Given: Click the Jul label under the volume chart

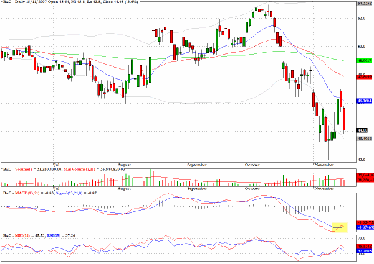Looking at the screenshot, I should tap(57, 188).
